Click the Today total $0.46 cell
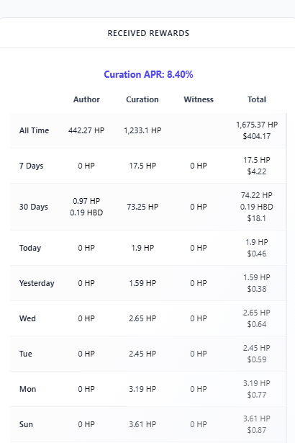The image size is (295, 443). [x=257, y=254]
